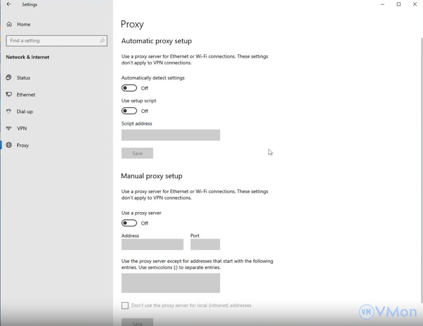
Task: Turn on Use setup script toggle
Action: [x=129, y=111]
